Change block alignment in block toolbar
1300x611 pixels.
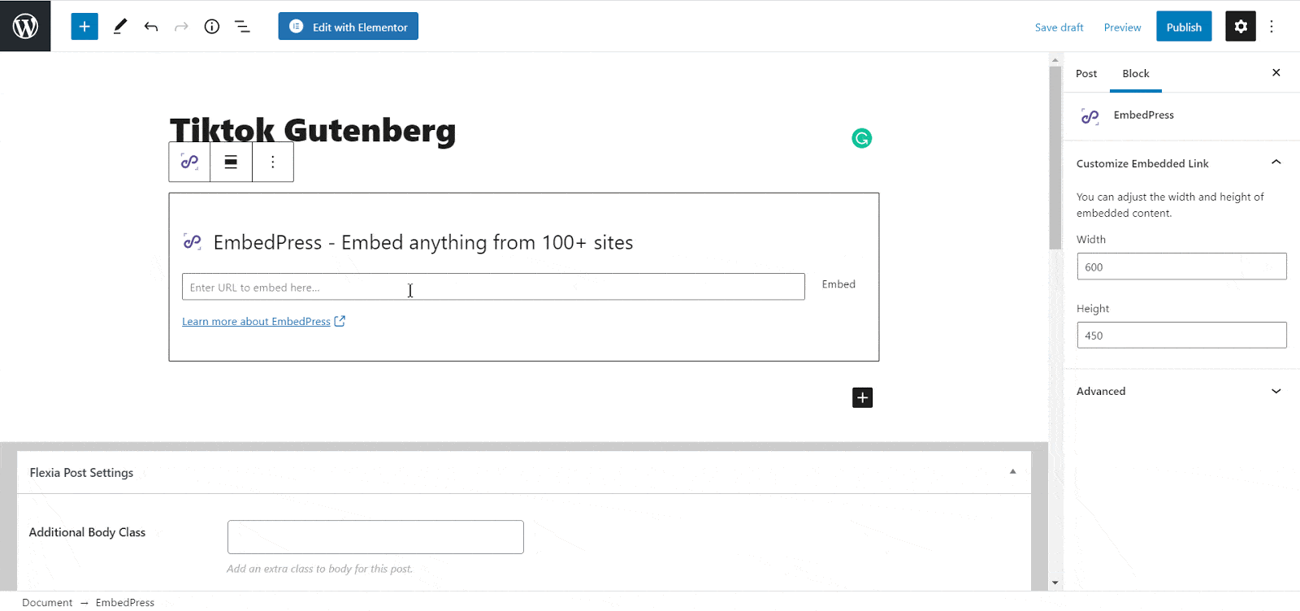pos(231,162)
